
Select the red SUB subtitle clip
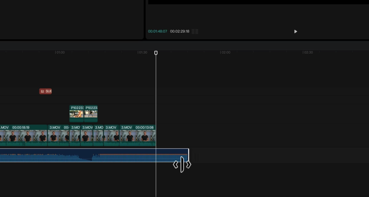(45, 91)
